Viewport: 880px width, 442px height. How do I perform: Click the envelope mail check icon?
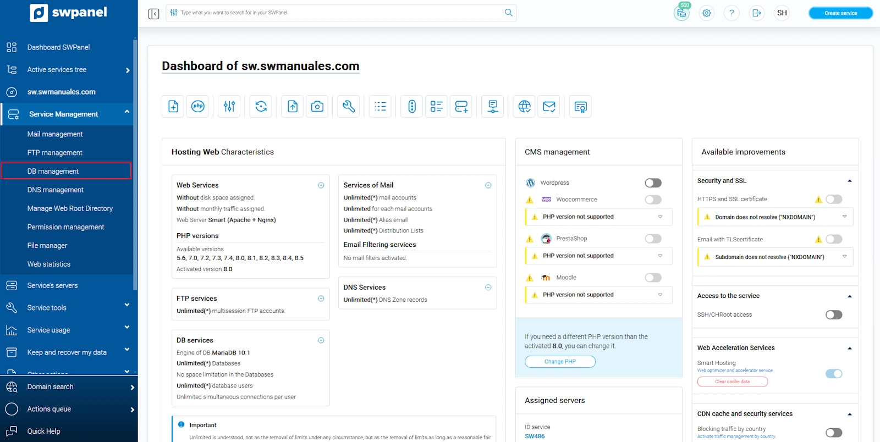tap(549, 106)
